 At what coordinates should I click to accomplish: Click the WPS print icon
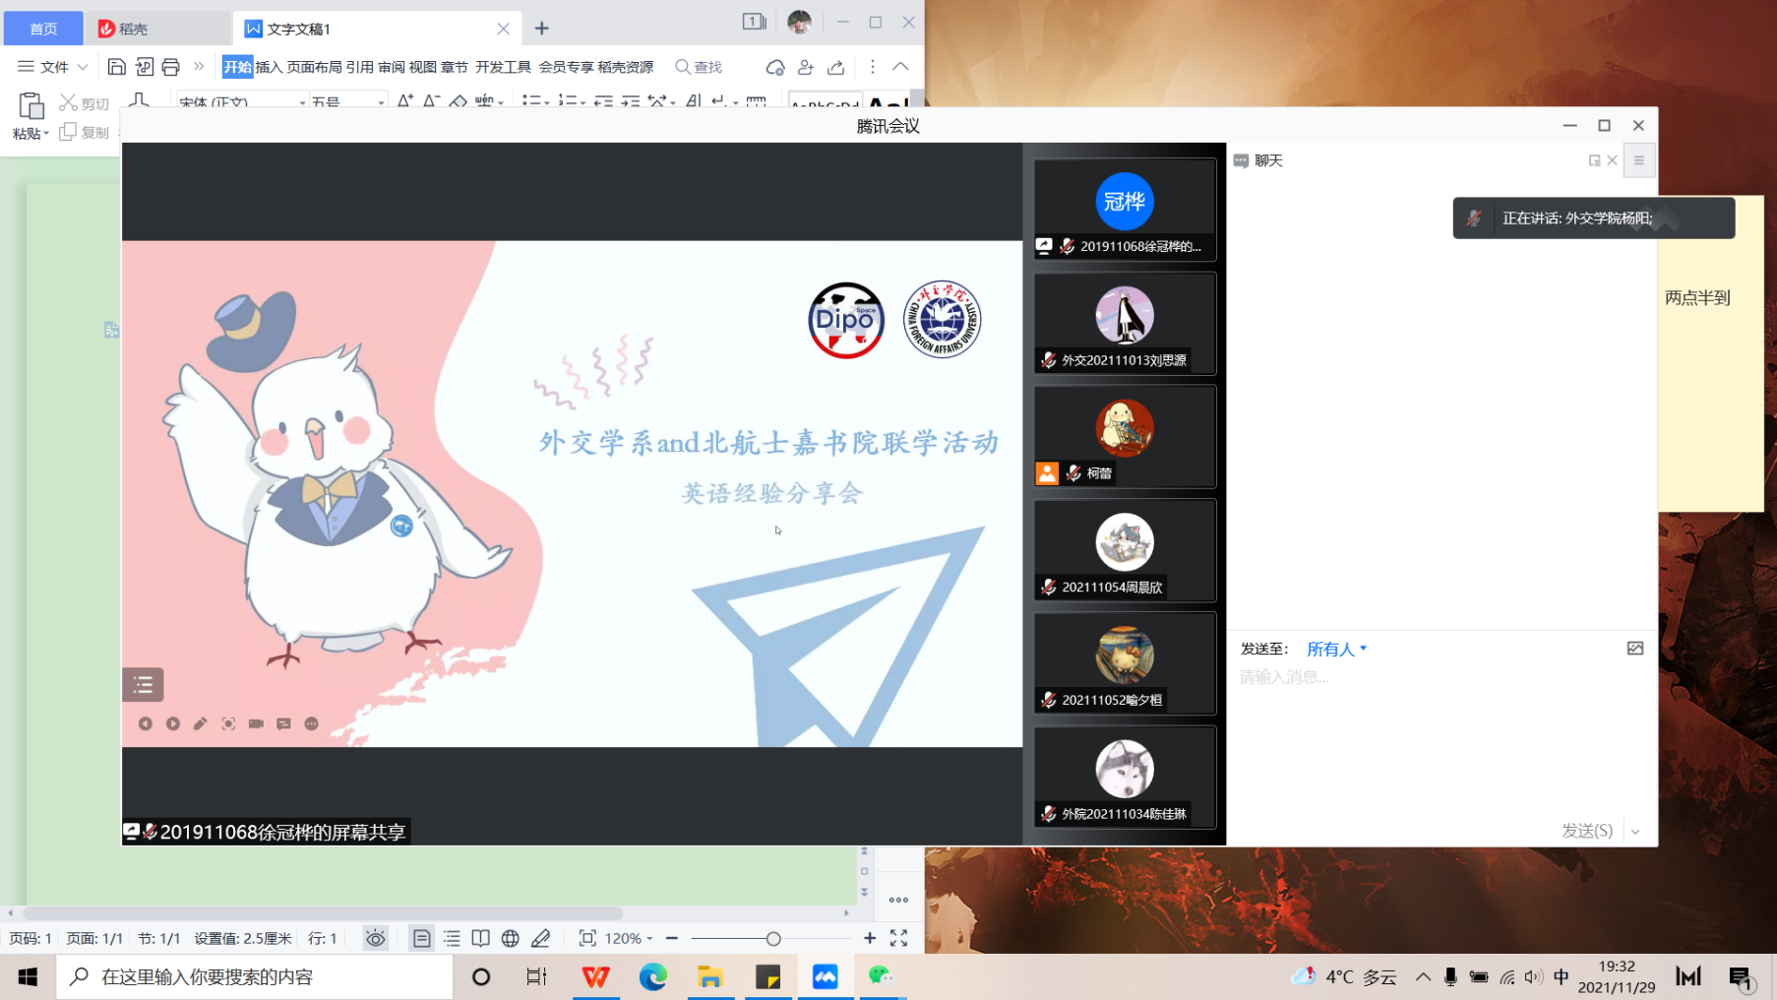click(171, 67)
